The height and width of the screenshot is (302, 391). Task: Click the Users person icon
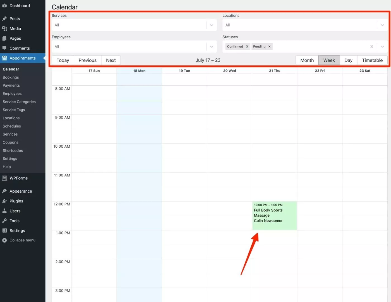click(x=4, y=211)
